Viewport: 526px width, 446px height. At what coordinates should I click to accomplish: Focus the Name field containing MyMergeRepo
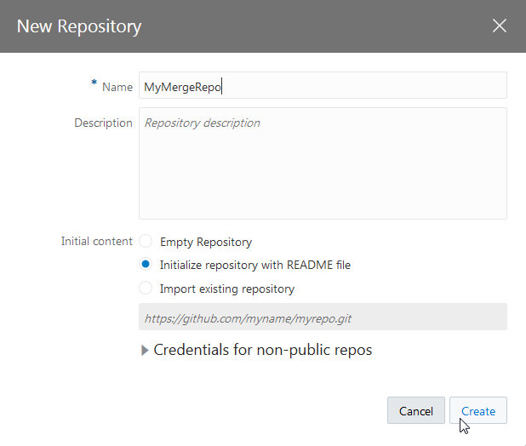point(323,86)
